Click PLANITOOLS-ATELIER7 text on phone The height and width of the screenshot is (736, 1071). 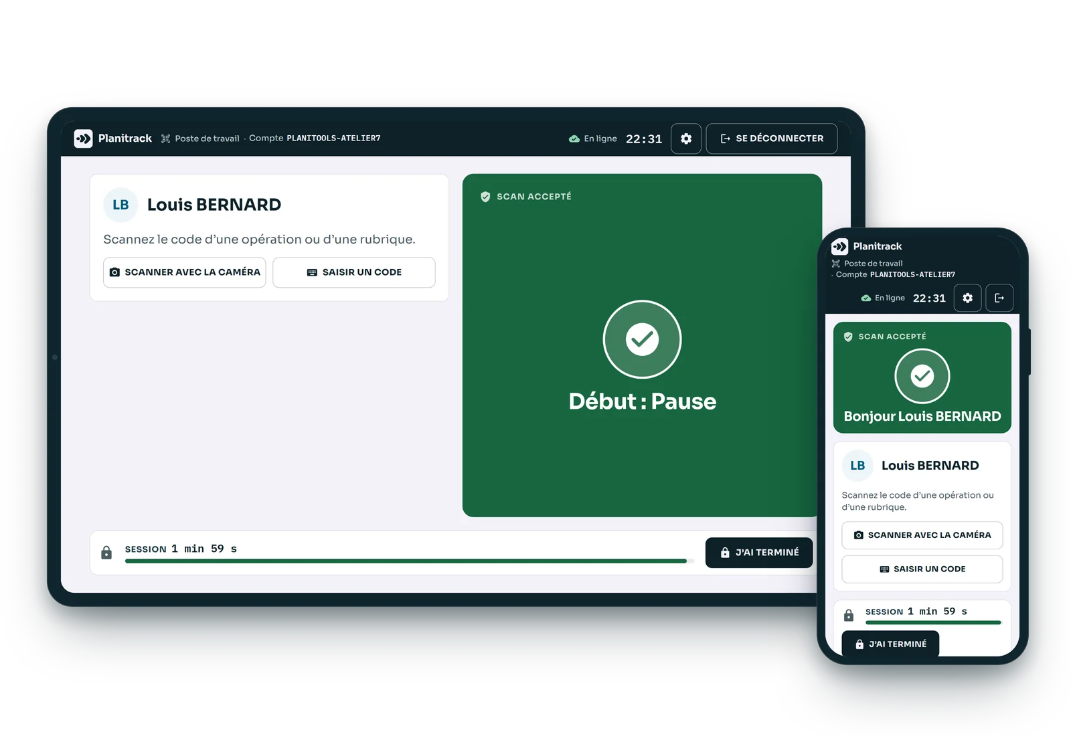click(912, 275)
